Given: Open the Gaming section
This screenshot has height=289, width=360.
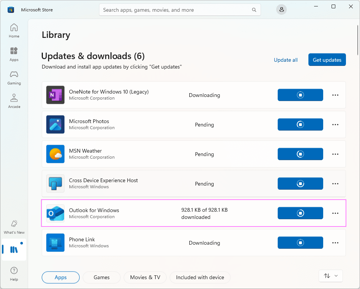Looking at the screenshot, I should click(14, 77).
